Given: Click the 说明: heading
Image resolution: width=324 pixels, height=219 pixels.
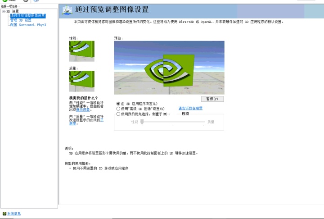Looking at the screenshot, I should coord(69,148).
